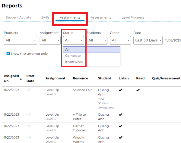The image size is (181, 143).
Task: Open View Student Annotations link
Action: (x=106, y=103)
